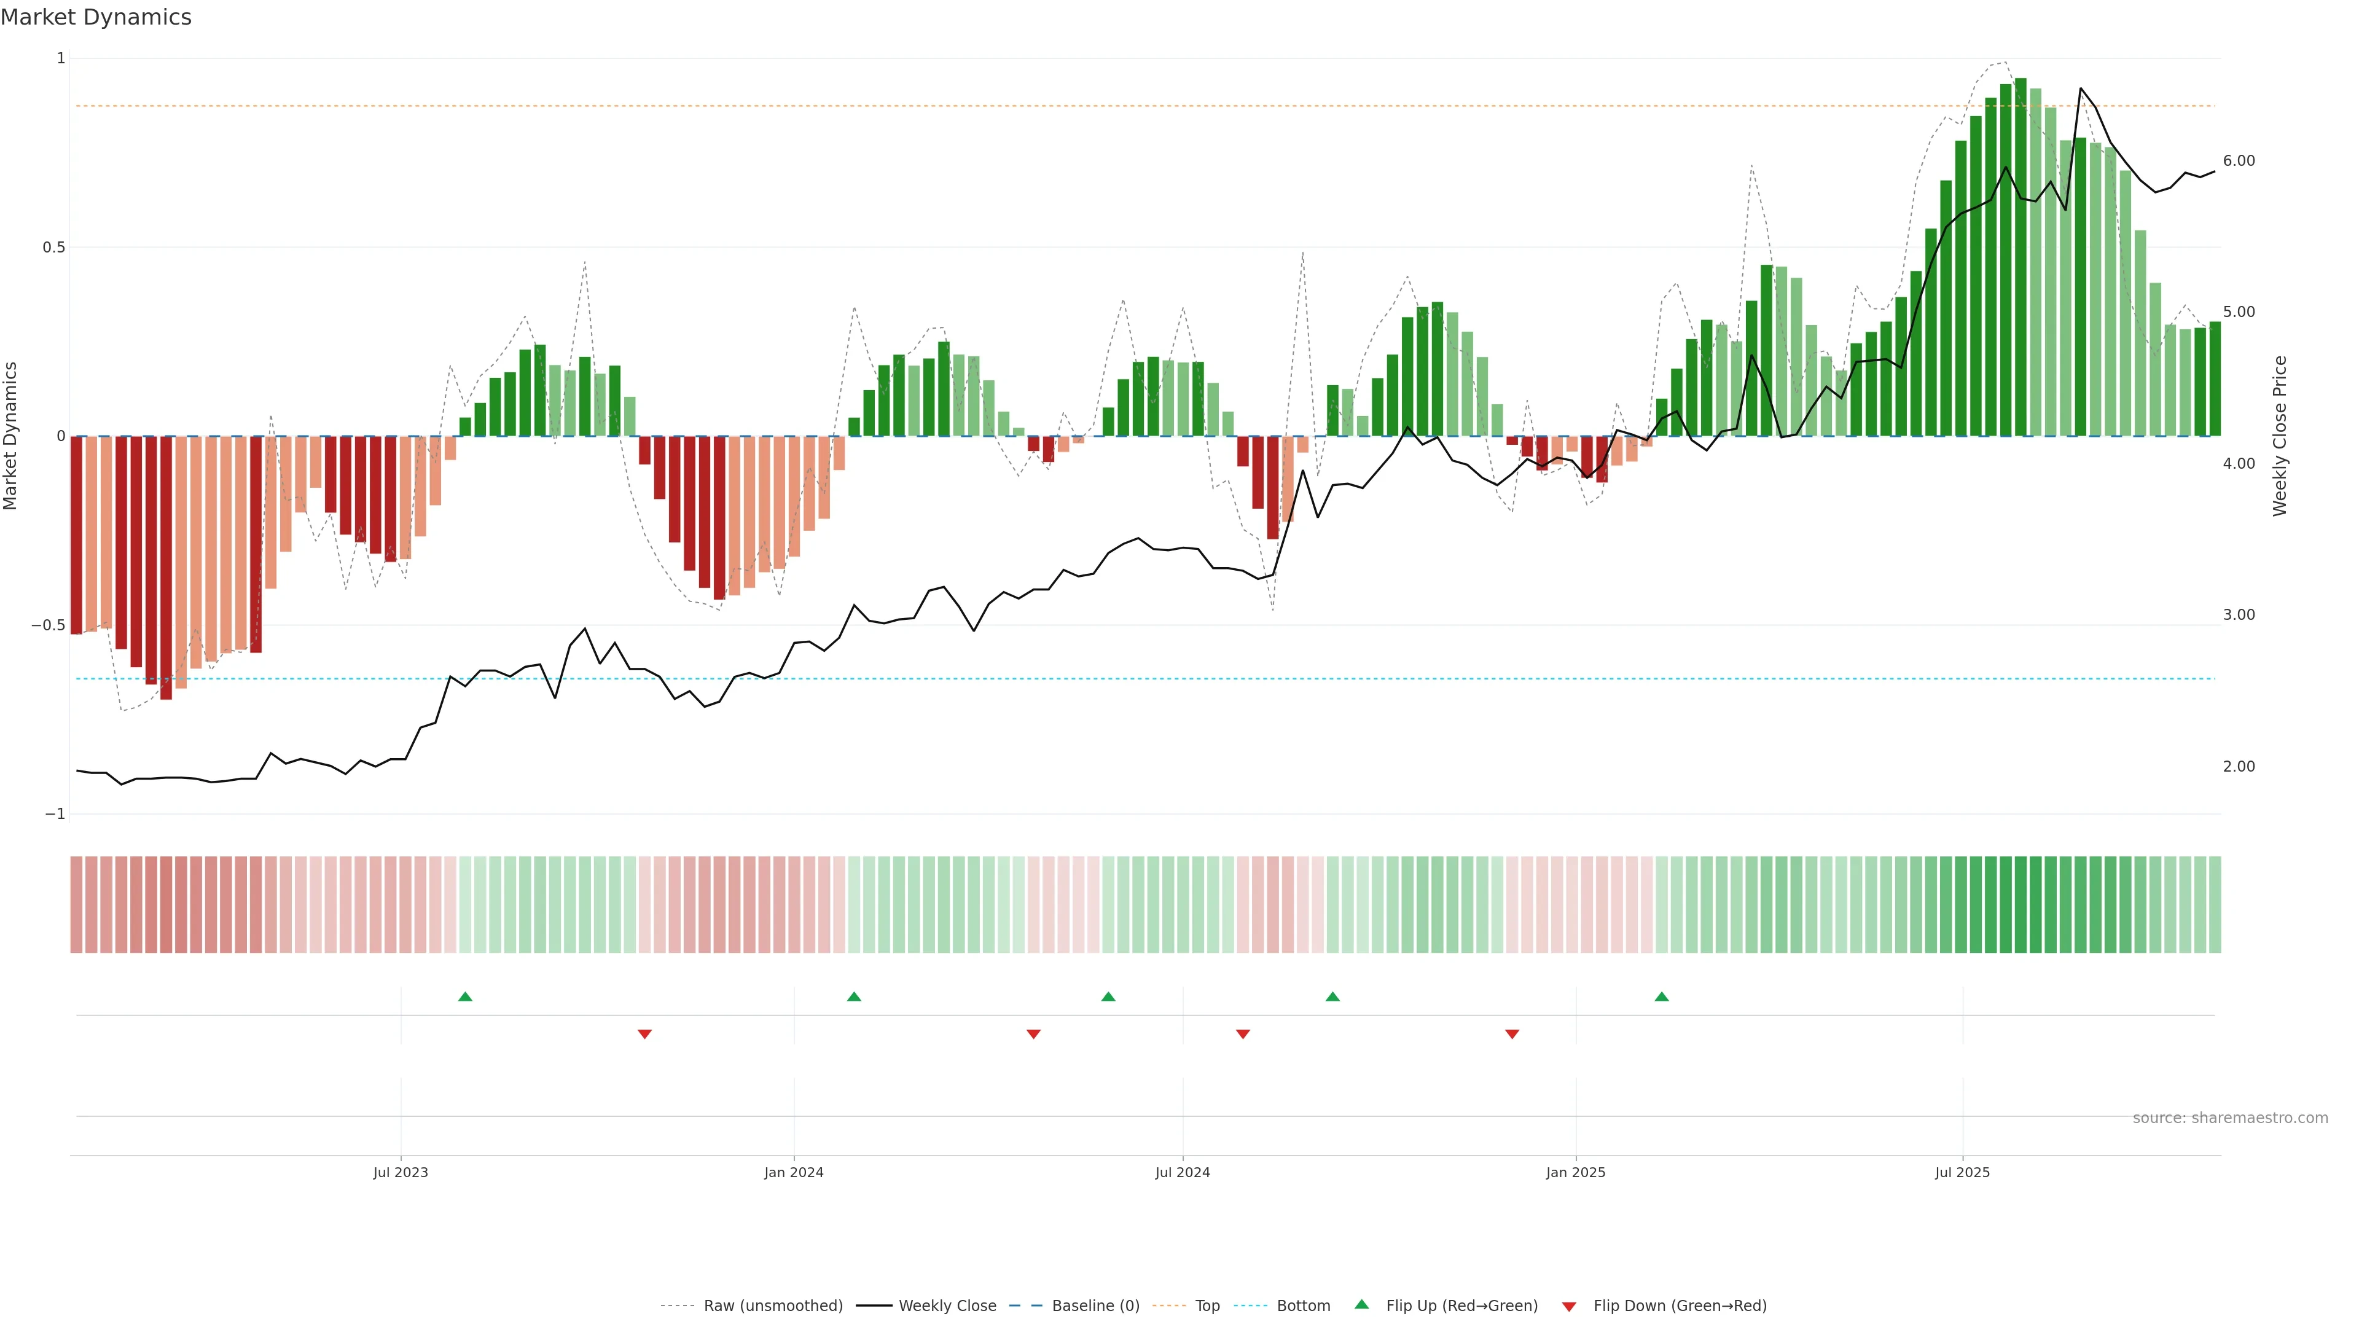
Task: Toggle the Bottom legend entry
Action: 1303,1306
